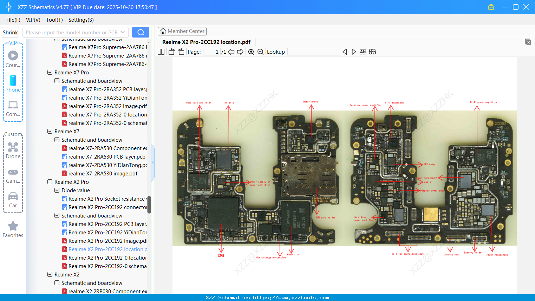Open Favorites from the sidebar
Image resolution: width=535 pixels, height=301 pixels.
pyautogui.click(x=13, y=229)
